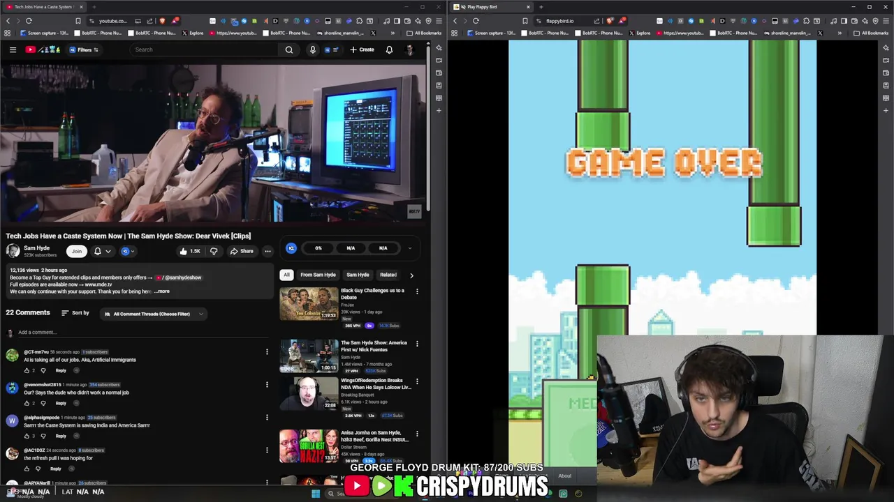This screenshot has width=894, height=502.
Task: Open the channel notification bell dropdown
Action: (102, 251)
